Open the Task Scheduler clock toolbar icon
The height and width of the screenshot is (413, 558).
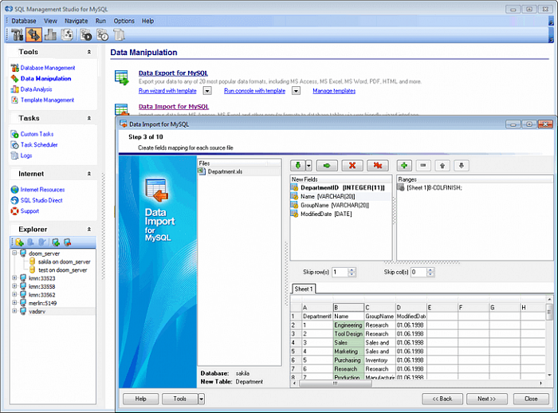[103, 35]
